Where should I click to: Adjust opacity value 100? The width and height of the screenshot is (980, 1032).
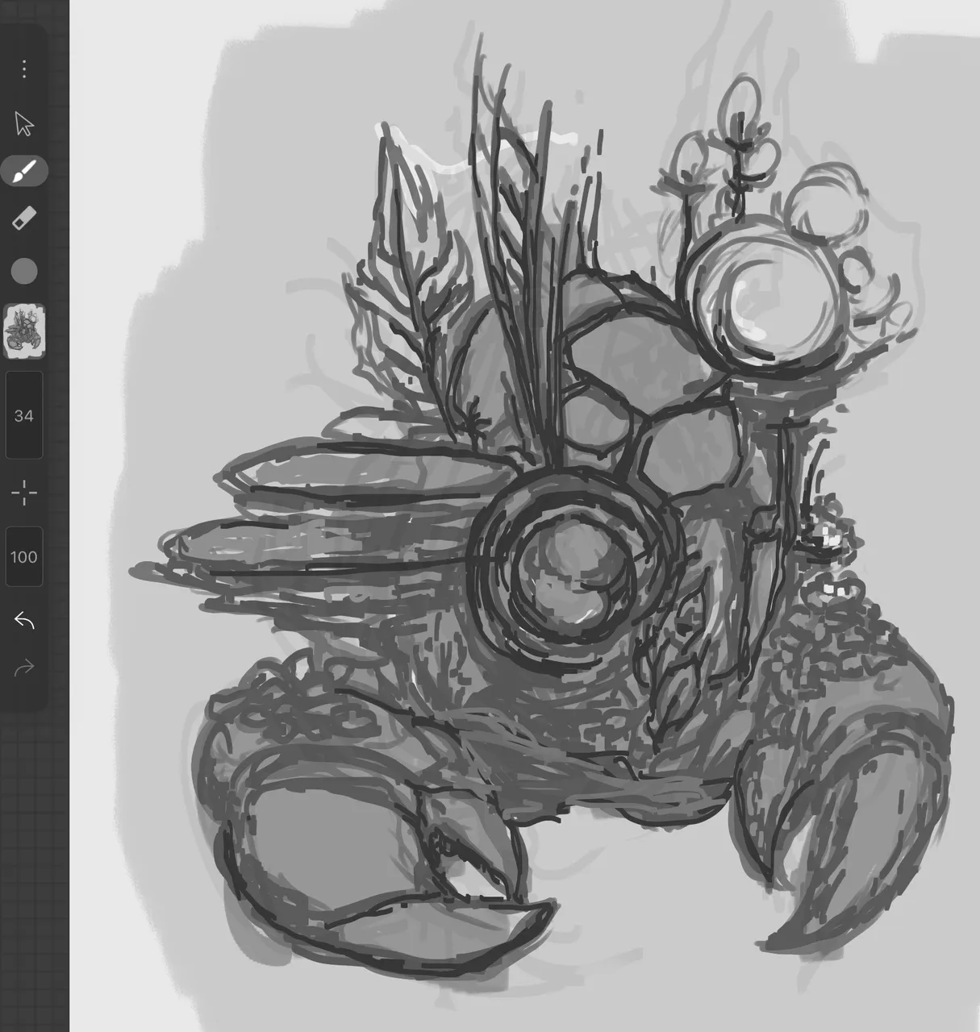tap(24, 557)
